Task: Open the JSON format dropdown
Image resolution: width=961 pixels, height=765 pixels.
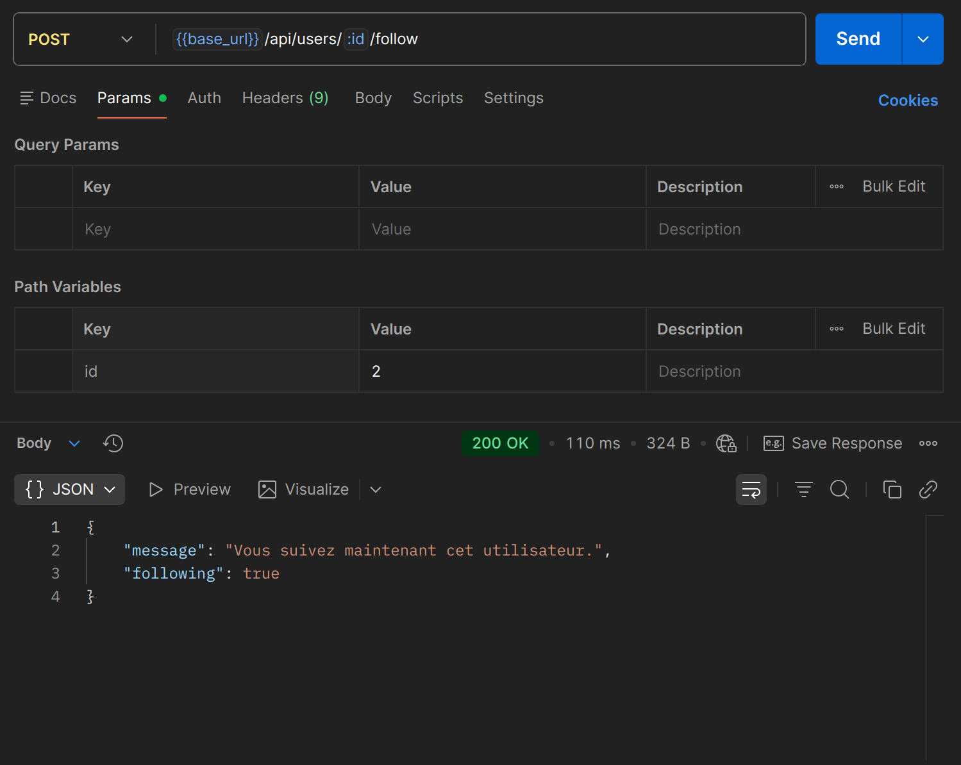Action: click(x=69, y=489)
